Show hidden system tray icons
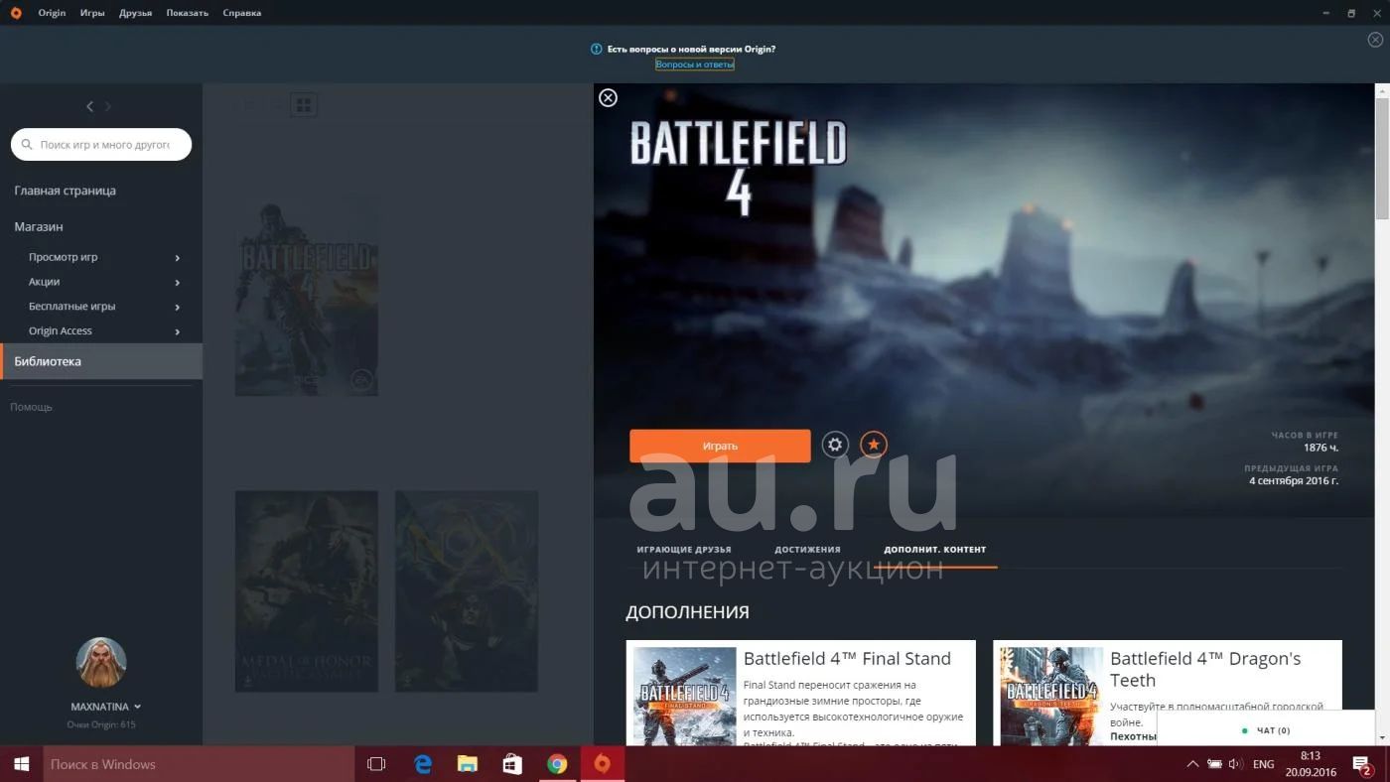This screenshot has width=1390, height=782. [x=1192, y=764]
